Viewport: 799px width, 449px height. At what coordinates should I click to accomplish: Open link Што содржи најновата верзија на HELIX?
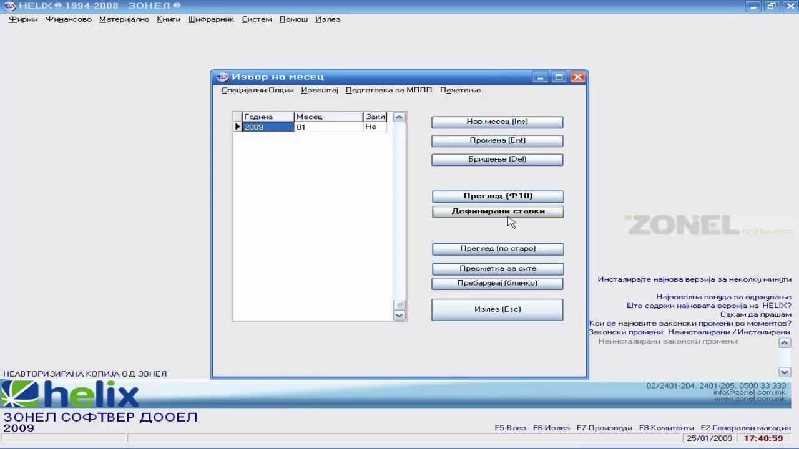pos(708,306)
